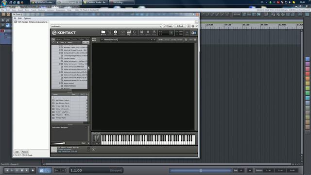Select previous multi with left arrow
The width and height of the screenshot is (311, 175).
pyautogui.click(x=152, y=40)
